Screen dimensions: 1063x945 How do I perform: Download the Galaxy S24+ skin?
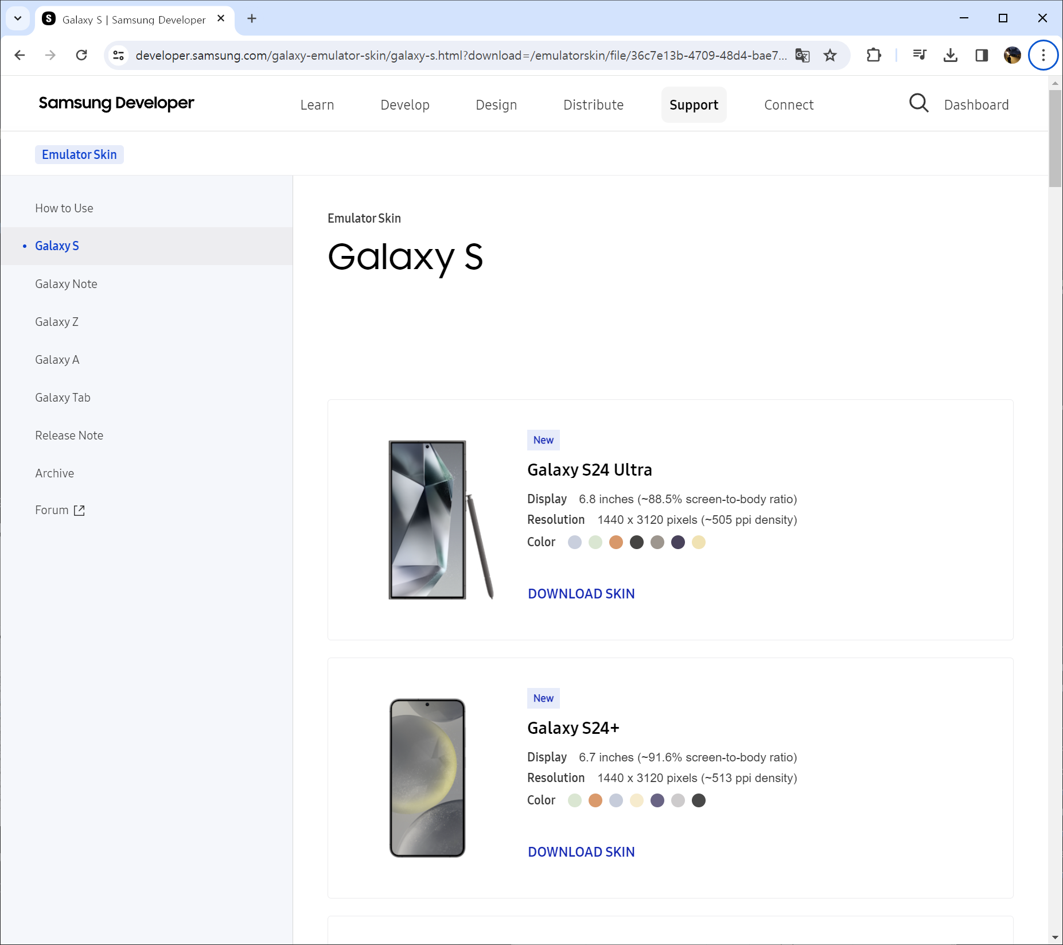tap(581, 852)
